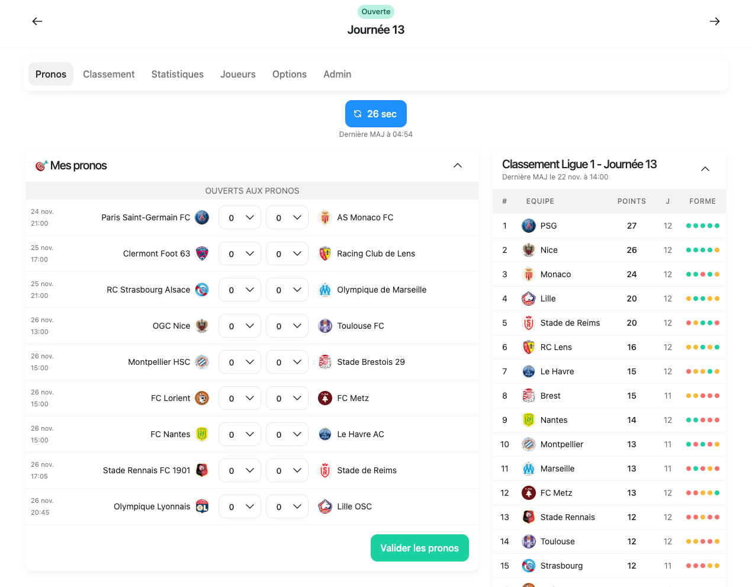Open the Racing Club de Lens score dropdown

pyautogui.click(x=287, y=254)
